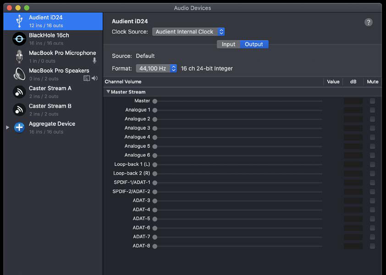Select the BlackHole 16ch device row
This screenshot has width=386, height=275.
(x=53, y=39)
